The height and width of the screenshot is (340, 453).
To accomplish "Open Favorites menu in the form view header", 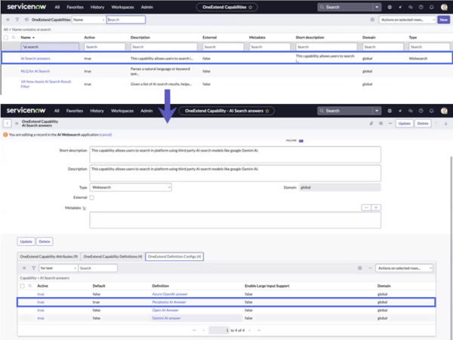I will pyautogui.click(x=75, y=111).
